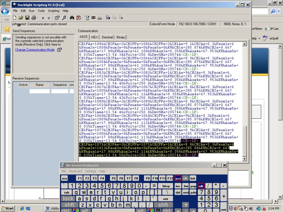Click the xlobby taskbar button
283x212 pixels.
point(52,208)
